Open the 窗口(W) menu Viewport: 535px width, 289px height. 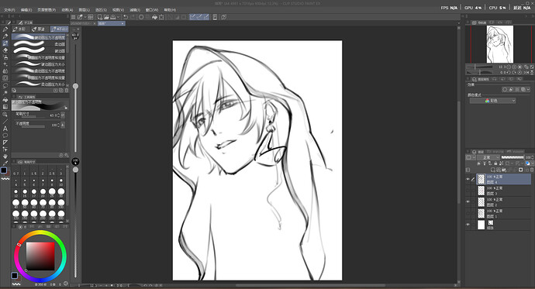click(x=152, y=10)
